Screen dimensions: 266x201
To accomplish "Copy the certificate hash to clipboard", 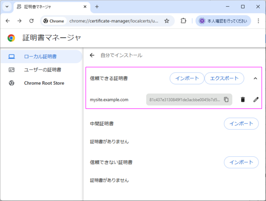I will [226, 100].
